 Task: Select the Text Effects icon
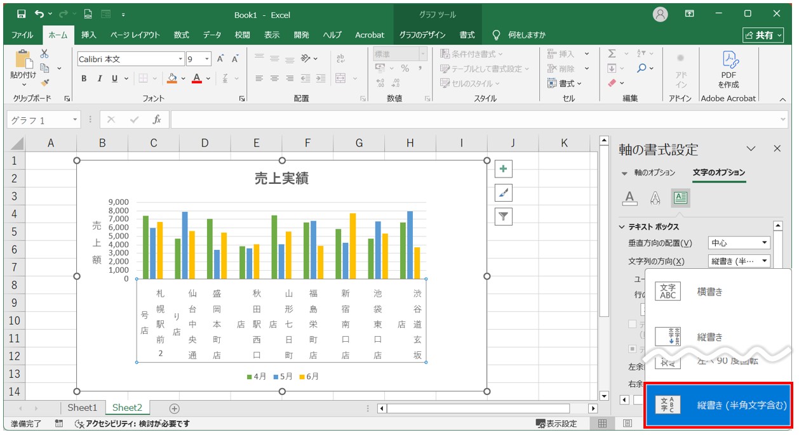click(655, 198)
